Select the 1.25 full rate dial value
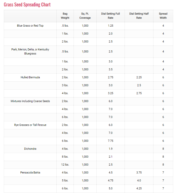Viewport: 176px width, 195px height. click(x=110, y=26)
